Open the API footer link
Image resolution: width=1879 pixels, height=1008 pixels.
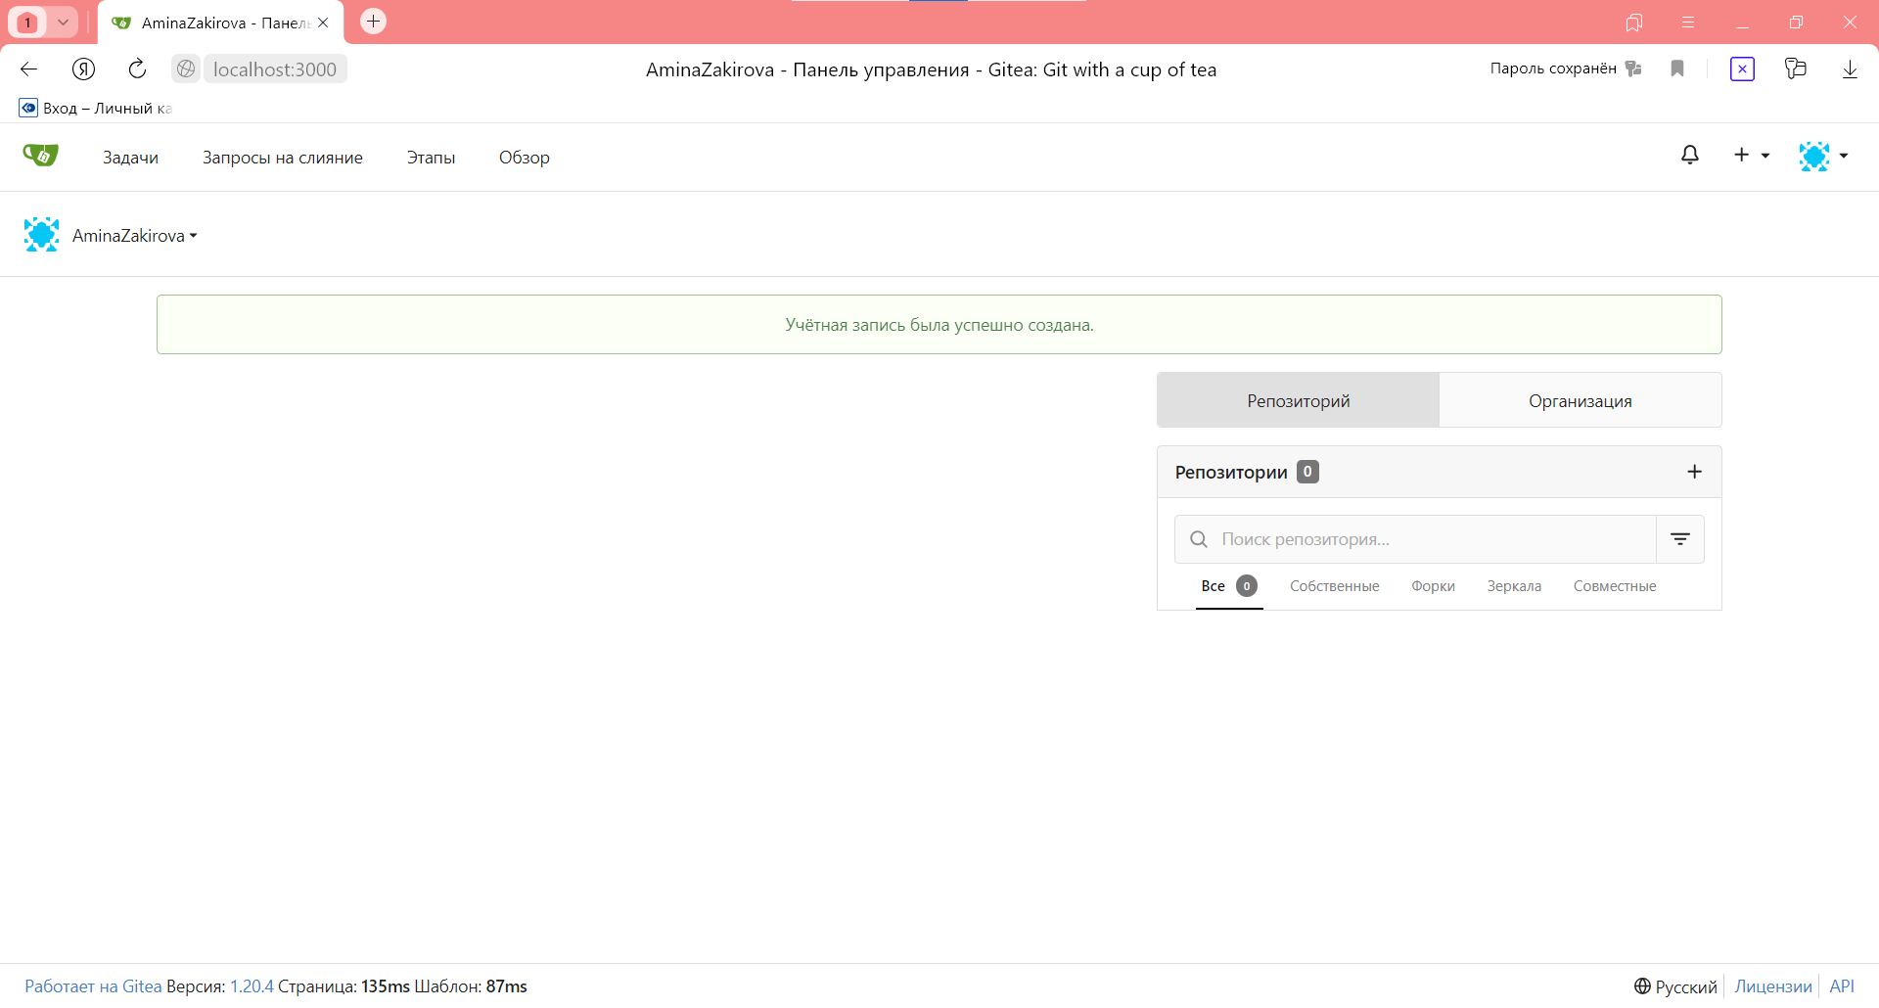1841,986
